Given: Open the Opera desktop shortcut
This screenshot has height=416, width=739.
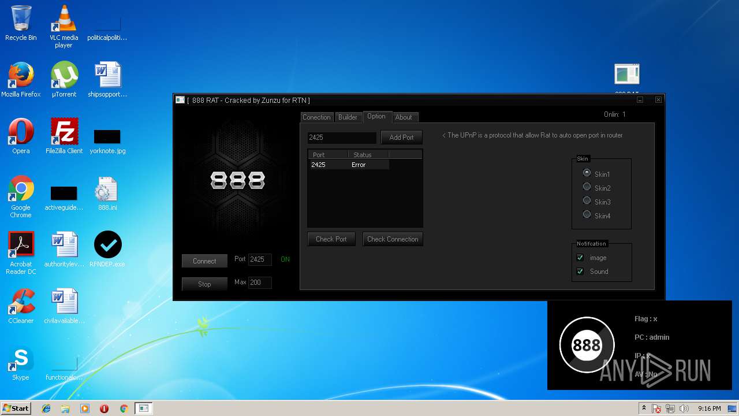Looking at the screenshot, I should [x=21, y=136].
